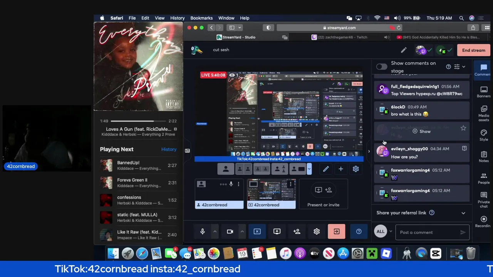The image size is (493, 277).
Task: Click the edit layout pencil icon
Action: [326, 169]
